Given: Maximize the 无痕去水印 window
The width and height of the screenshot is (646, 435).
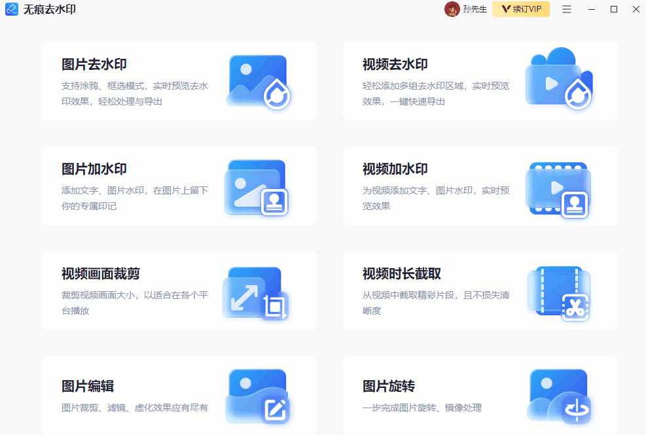Looking at the screenshot, I should coord(614,9).
